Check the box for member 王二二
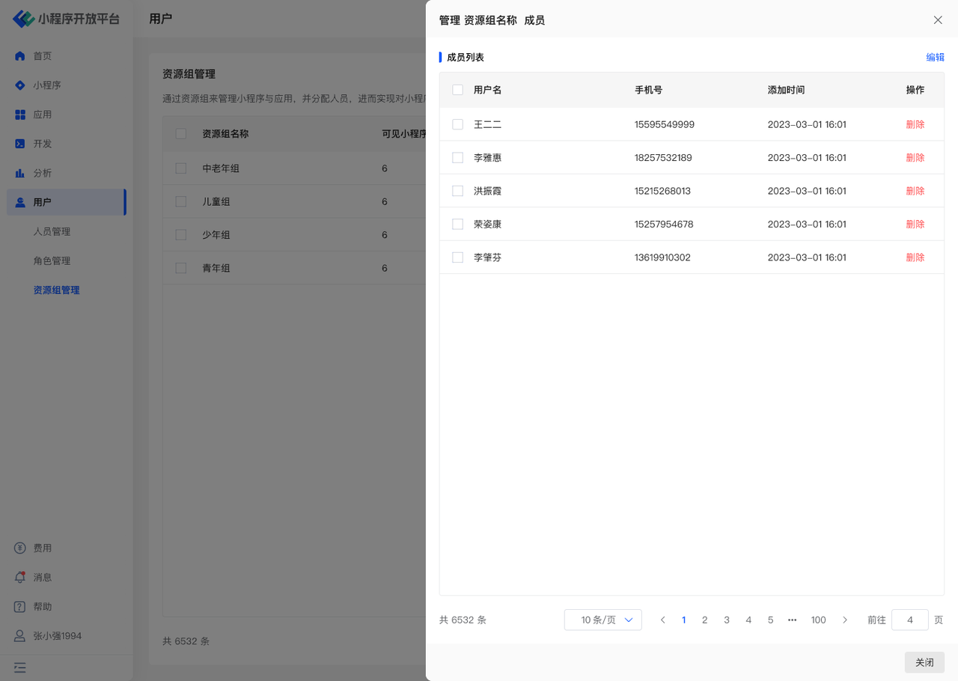Viewport: 958px width, 681px height. point(457,124)
